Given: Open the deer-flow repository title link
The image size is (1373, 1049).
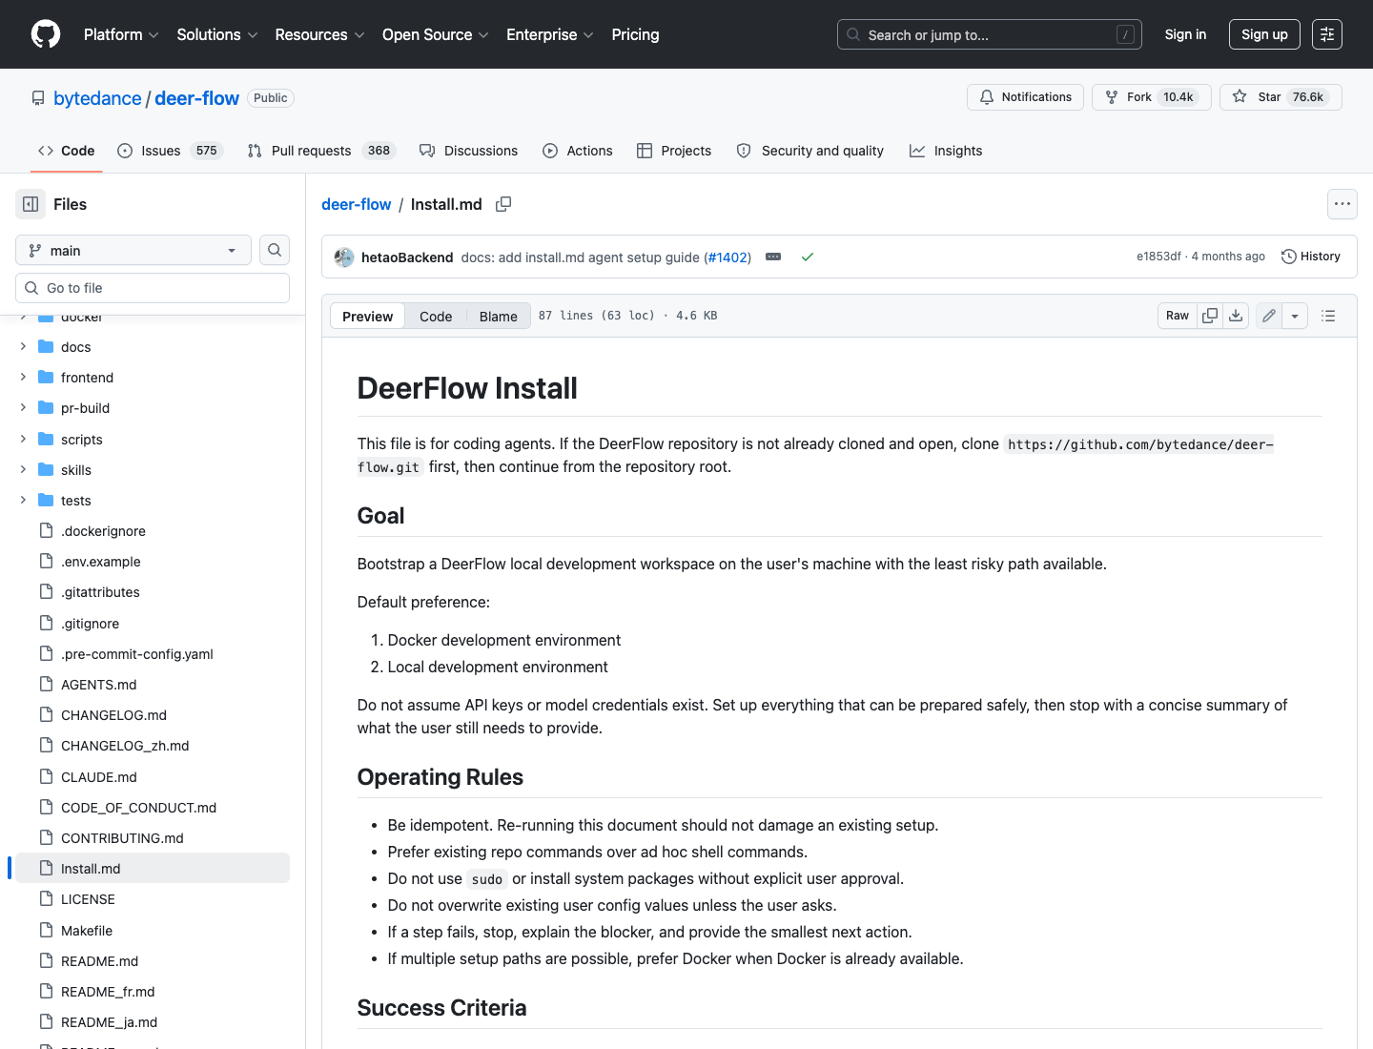Looking at the screenshot, I should click(x=196, y=98).
